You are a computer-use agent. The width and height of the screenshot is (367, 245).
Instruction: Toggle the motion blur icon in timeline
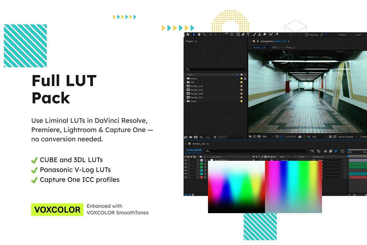point(335,151)
